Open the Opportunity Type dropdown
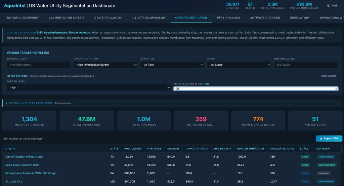Viewport: 344px width, 186px height. coord(105,65)
